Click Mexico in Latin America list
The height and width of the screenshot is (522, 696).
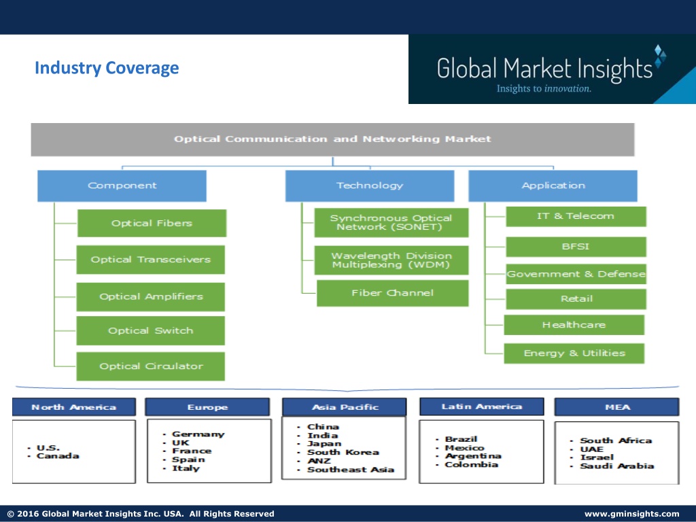465,448
